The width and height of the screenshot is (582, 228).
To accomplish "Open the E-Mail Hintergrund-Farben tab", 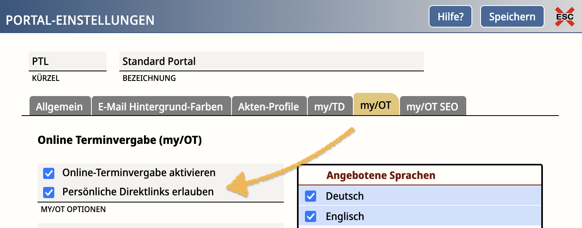I will (x=160, y=107).
